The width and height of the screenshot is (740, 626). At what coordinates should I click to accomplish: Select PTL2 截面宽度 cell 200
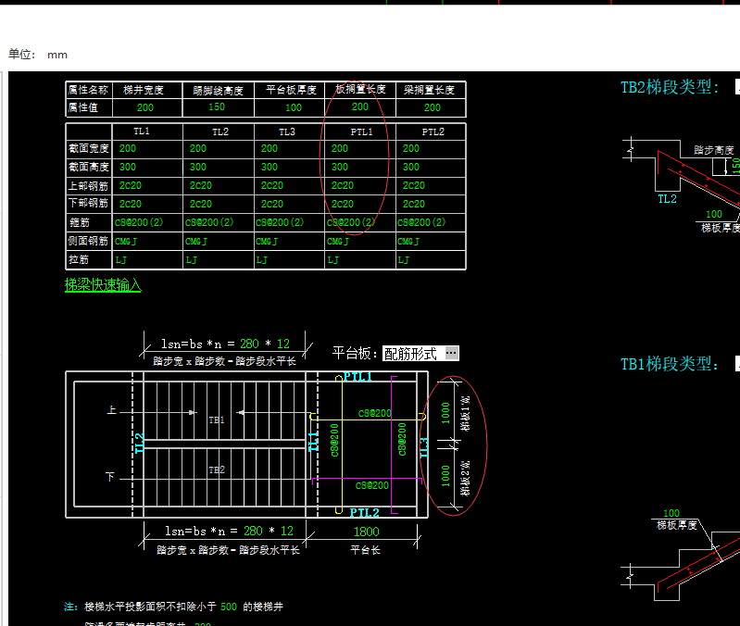[410, 148]
